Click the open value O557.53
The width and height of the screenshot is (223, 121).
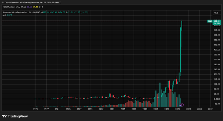(x=45, y=12)
